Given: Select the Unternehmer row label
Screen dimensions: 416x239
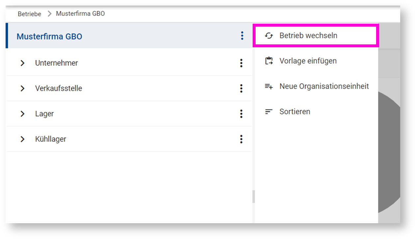Looking at the screenshot, I should coord(56,63).
